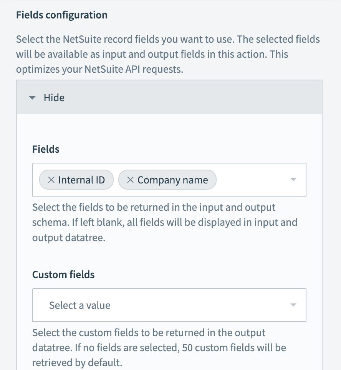The width and height of the screenshot is (341, 370).
Task: Open the Fields dropdown arrow
Action: click(293, 180)
